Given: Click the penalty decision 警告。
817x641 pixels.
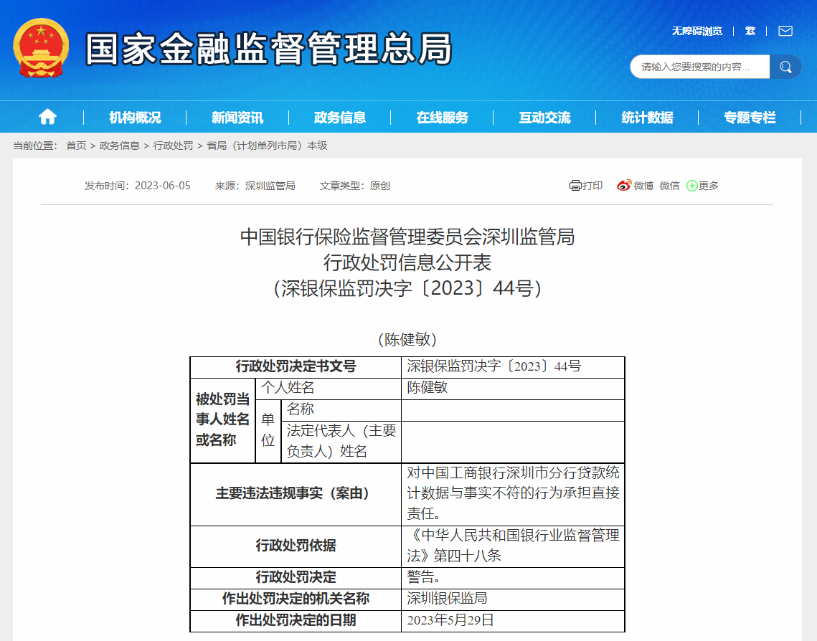Looking at the screenshot, I should coord(514,578).
